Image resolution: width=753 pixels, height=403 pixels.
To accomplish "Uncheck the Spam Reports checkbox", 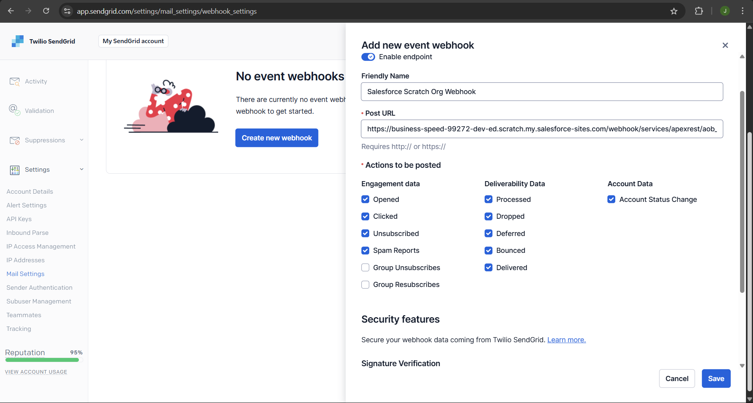I will pos(365,251).
